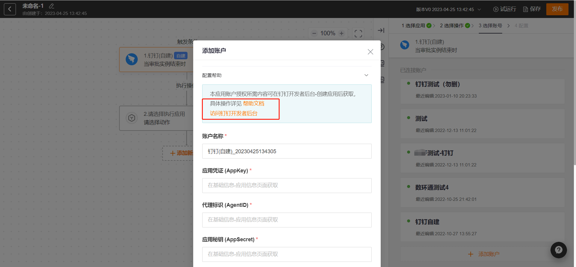Toggle fullscreen canvas view icon
The image size is (576, 267).
point(358,33)
